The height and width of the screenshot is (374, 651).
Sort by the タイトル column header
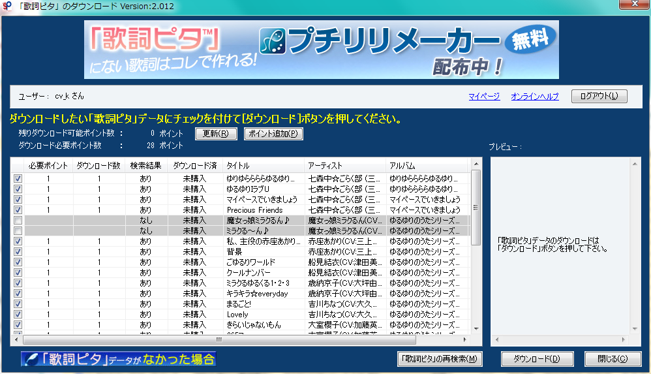tap(264, 165)
